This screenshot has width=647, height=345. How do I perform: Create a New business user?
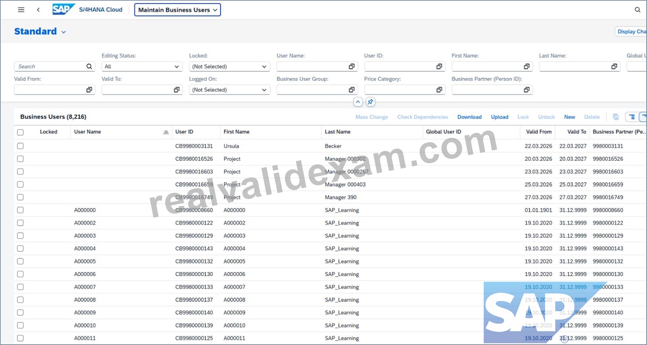(570, 117)
